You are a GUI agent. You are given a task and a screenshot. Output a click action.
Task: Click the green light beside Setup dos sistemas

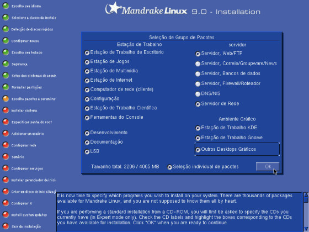tap(6, 76)
